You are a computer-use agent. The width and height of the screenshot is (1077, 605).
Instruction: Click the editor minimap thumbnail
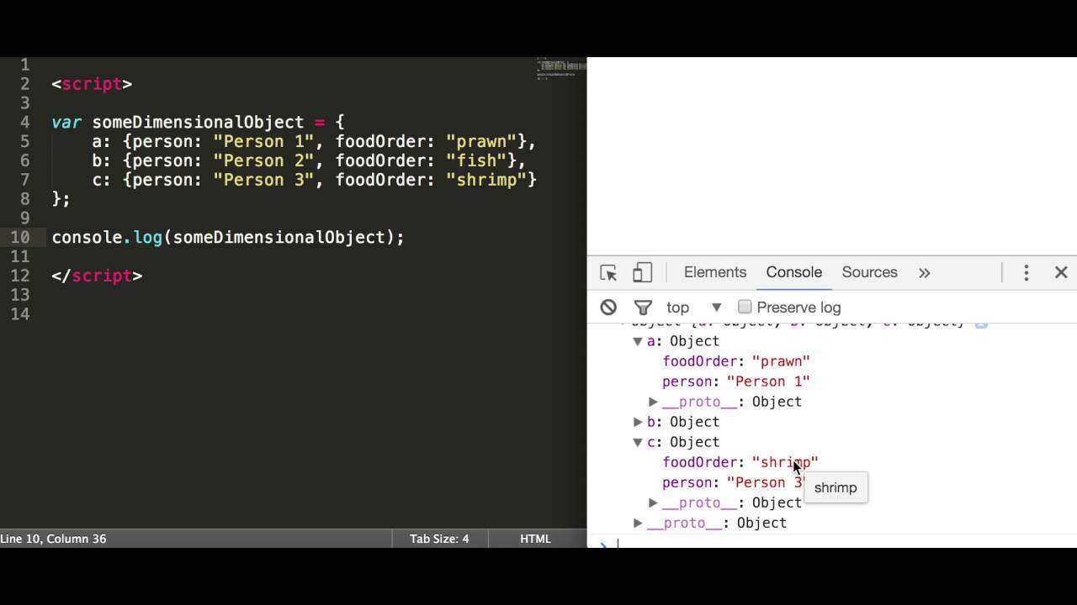click(x=561, y=68)
